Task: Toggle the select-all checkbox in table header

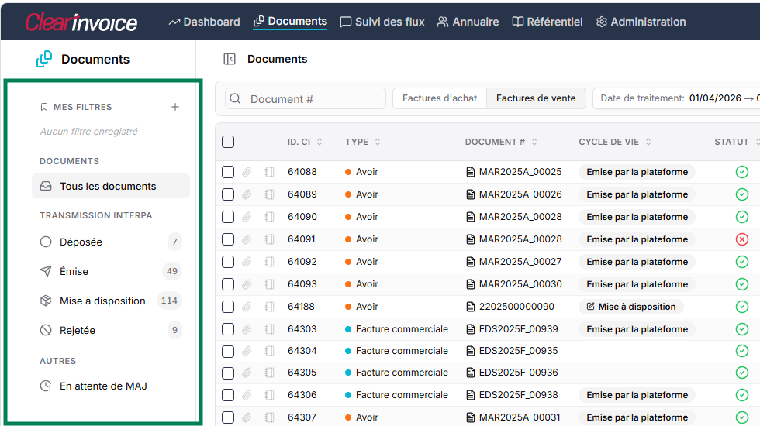Action: pyautogui.click(x=228, y=142)
